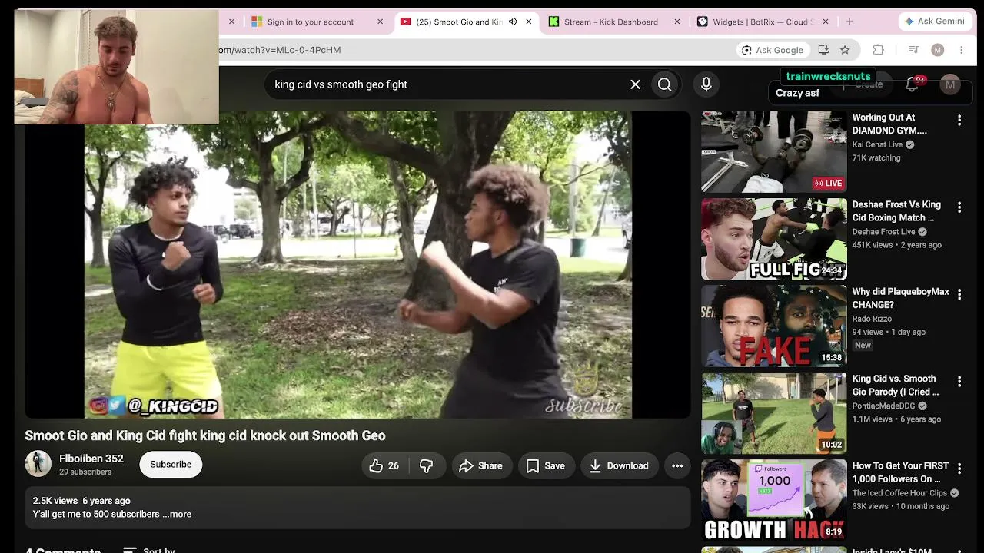
Task: Switch to Widgets | BotRix tab
Action: pos(763,22)
